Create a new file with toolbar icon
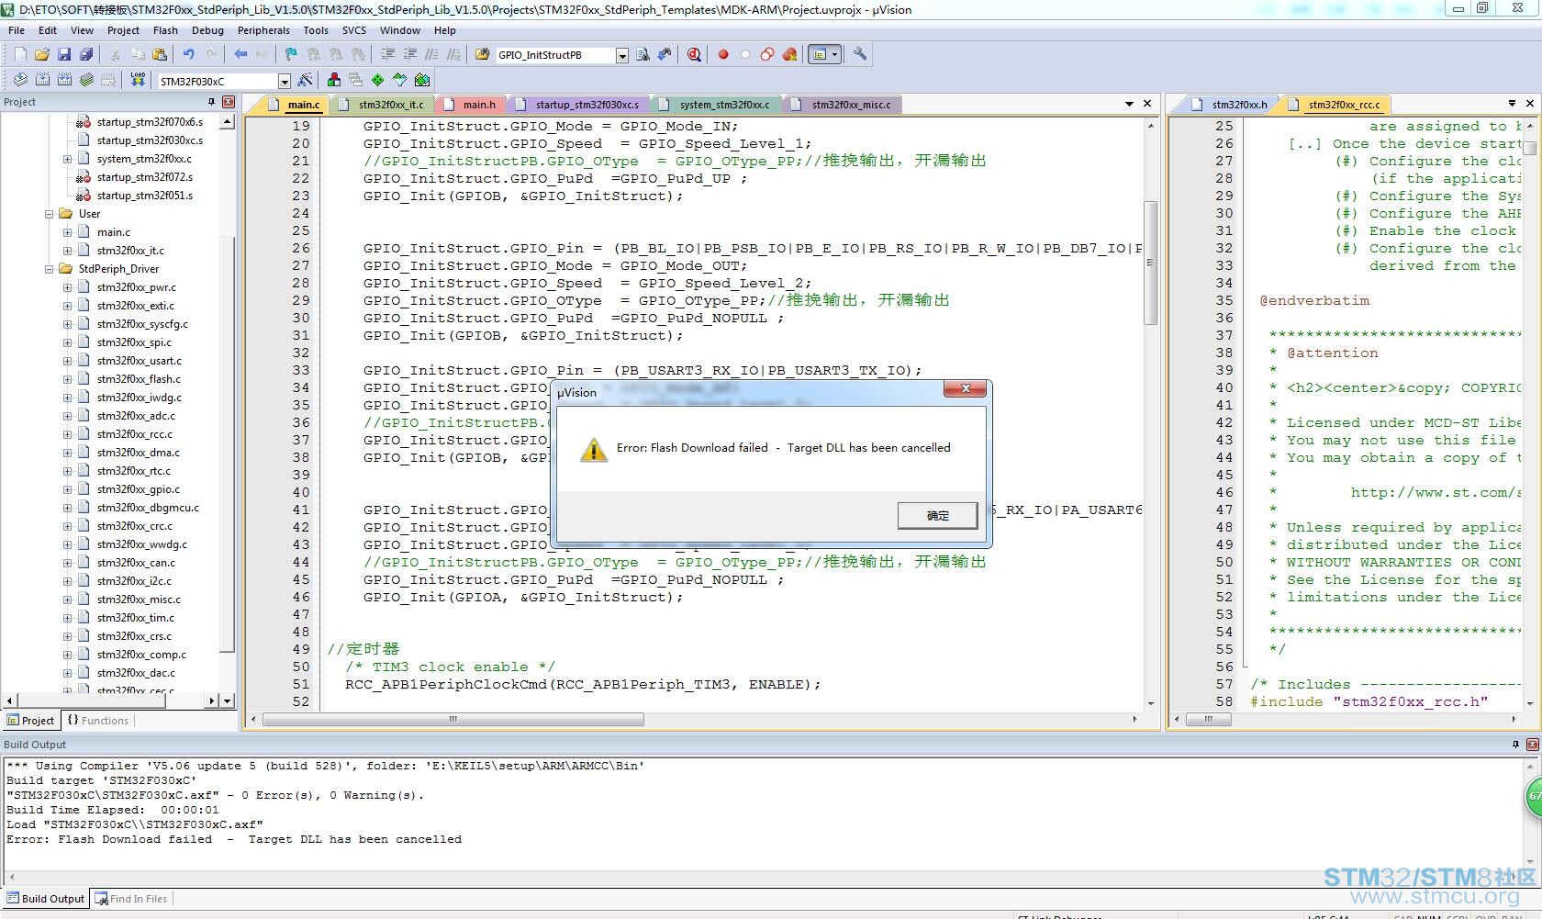The height and width of the screenshot is (919, 1542). coord(20,55)
